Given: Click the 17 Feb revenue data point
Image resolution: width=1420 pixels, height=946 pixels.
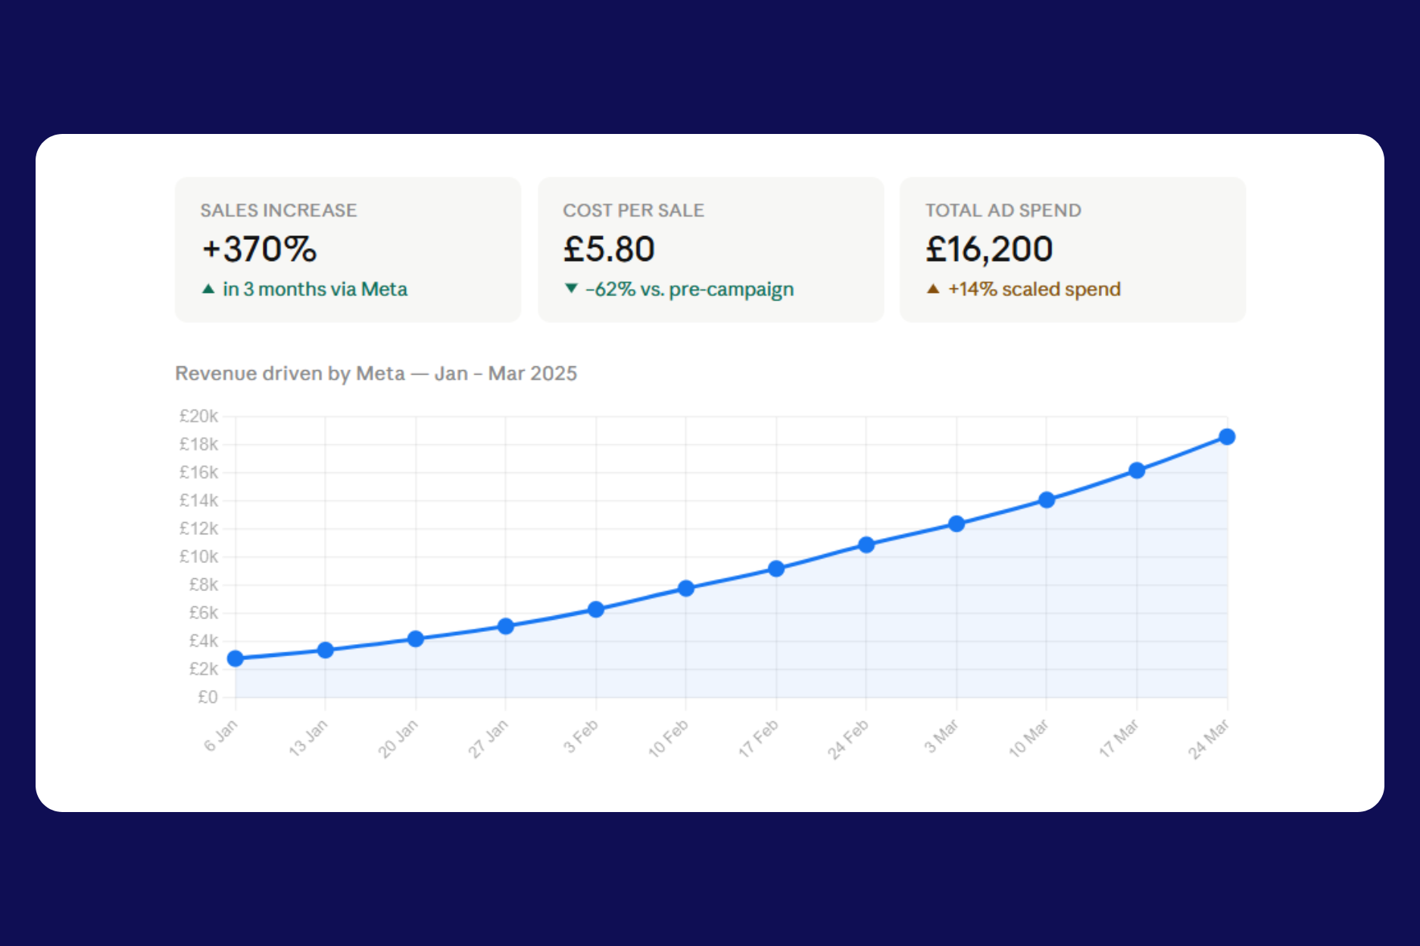Looking at the screenshot, I should pos(776,568).
